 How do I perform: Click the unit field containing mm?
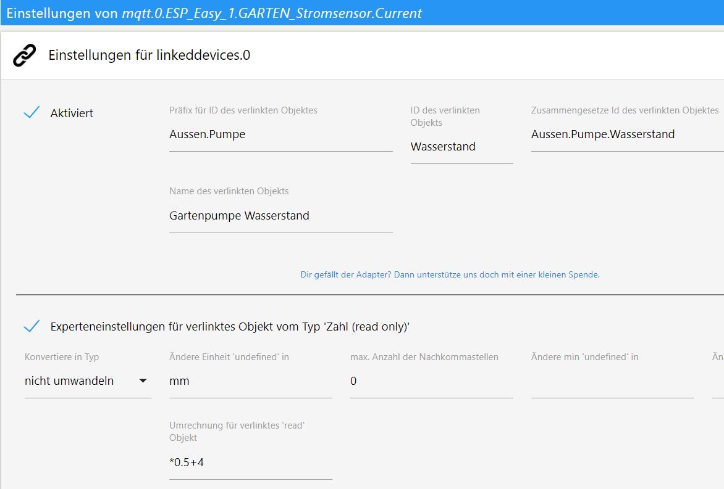(250, 381)
